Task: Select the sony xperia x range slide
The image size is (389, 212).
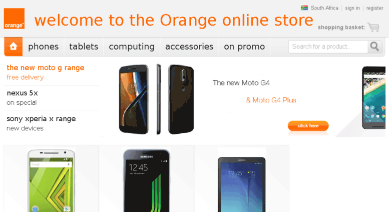Action: point(51,123)
